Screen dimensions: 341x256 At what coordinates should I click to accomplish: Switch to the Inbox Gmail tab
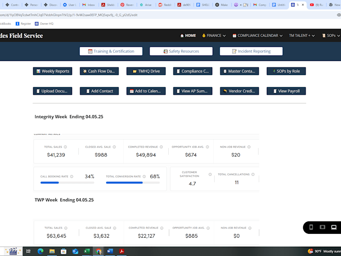(x=89, y=5)
